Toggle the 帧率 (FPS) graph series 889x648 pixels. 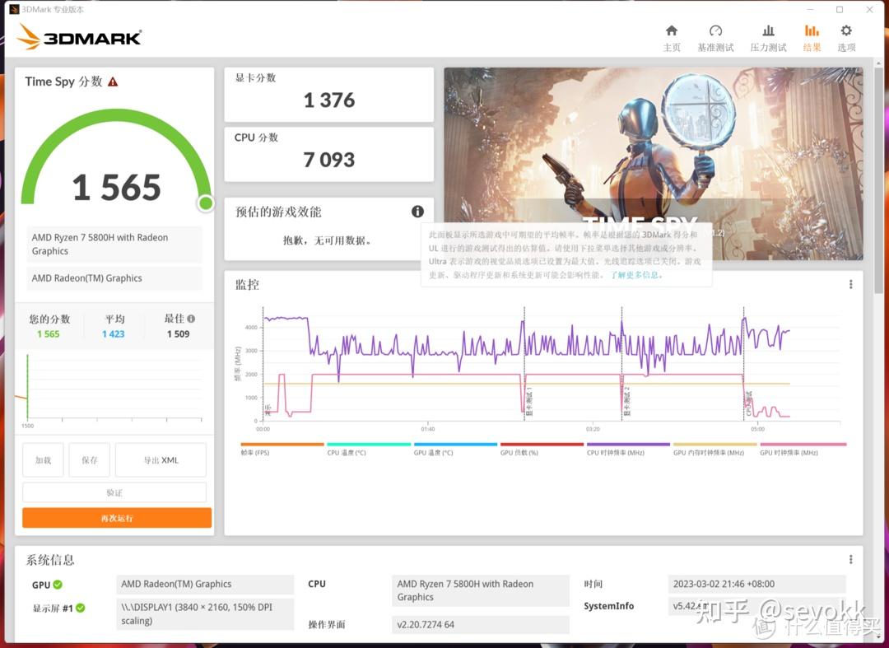[282, 448]
